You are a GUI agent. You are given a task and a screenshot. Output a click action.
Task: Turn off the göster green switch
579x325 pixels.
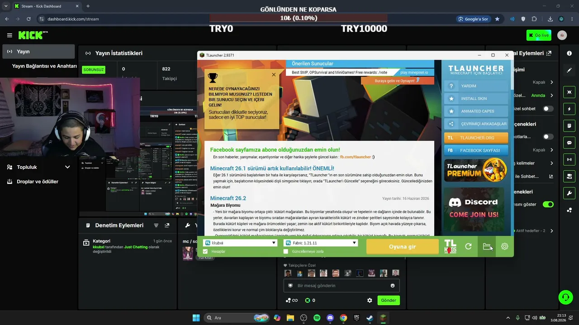(548, 204)
